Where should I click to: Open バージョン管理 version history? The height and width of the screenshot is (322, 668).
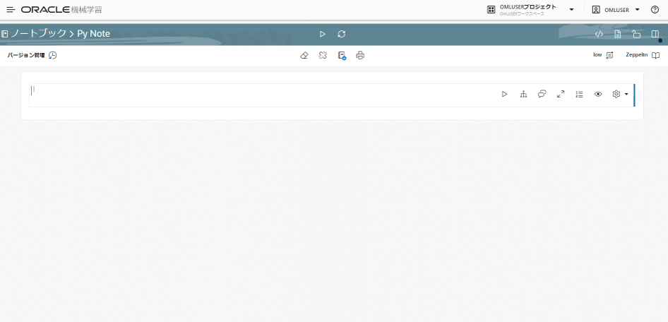click(32, 55)
